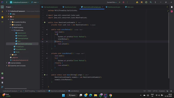Toggle read-only lock in status bar

point(167,91)
